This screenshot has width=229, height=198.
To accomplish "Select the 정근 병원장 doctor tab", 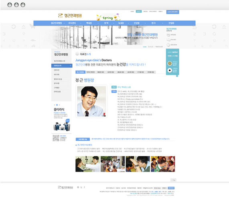I will [80, 72].
